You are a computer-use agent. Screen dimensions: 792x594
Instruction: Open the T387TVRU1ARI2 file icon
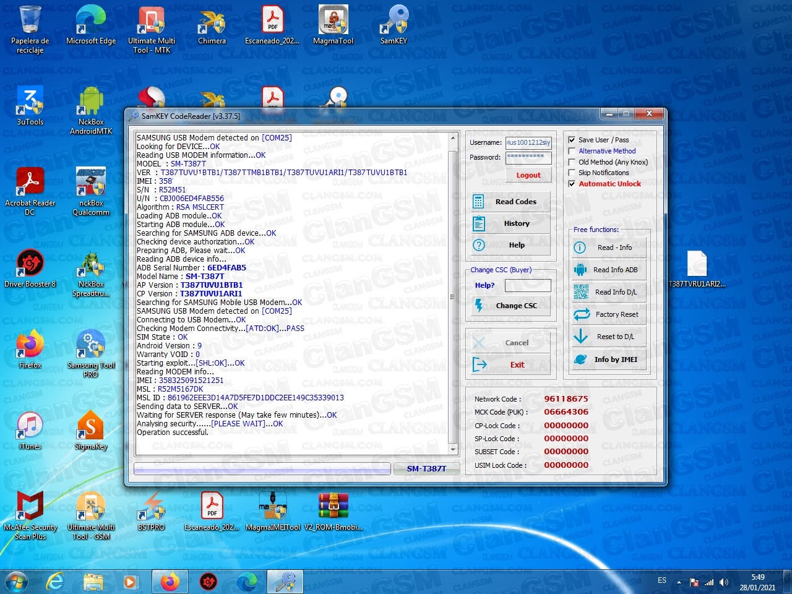pyautogui.click(x=697, y=268)
